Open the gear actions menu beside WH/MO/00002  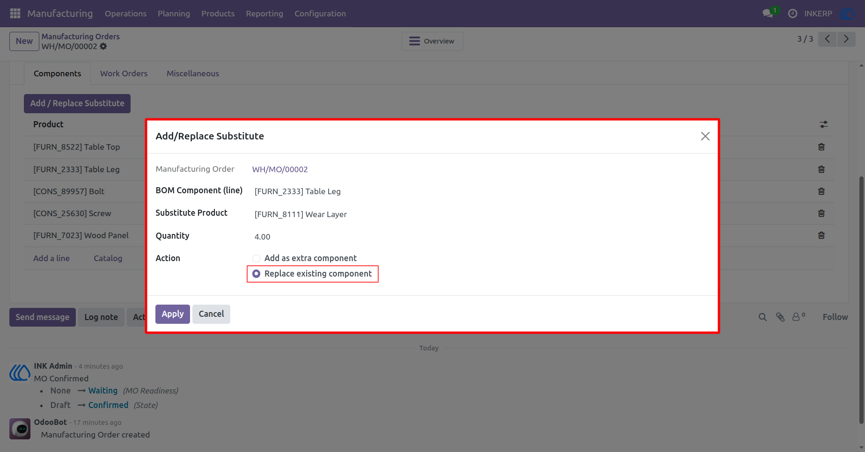point(103,46)
